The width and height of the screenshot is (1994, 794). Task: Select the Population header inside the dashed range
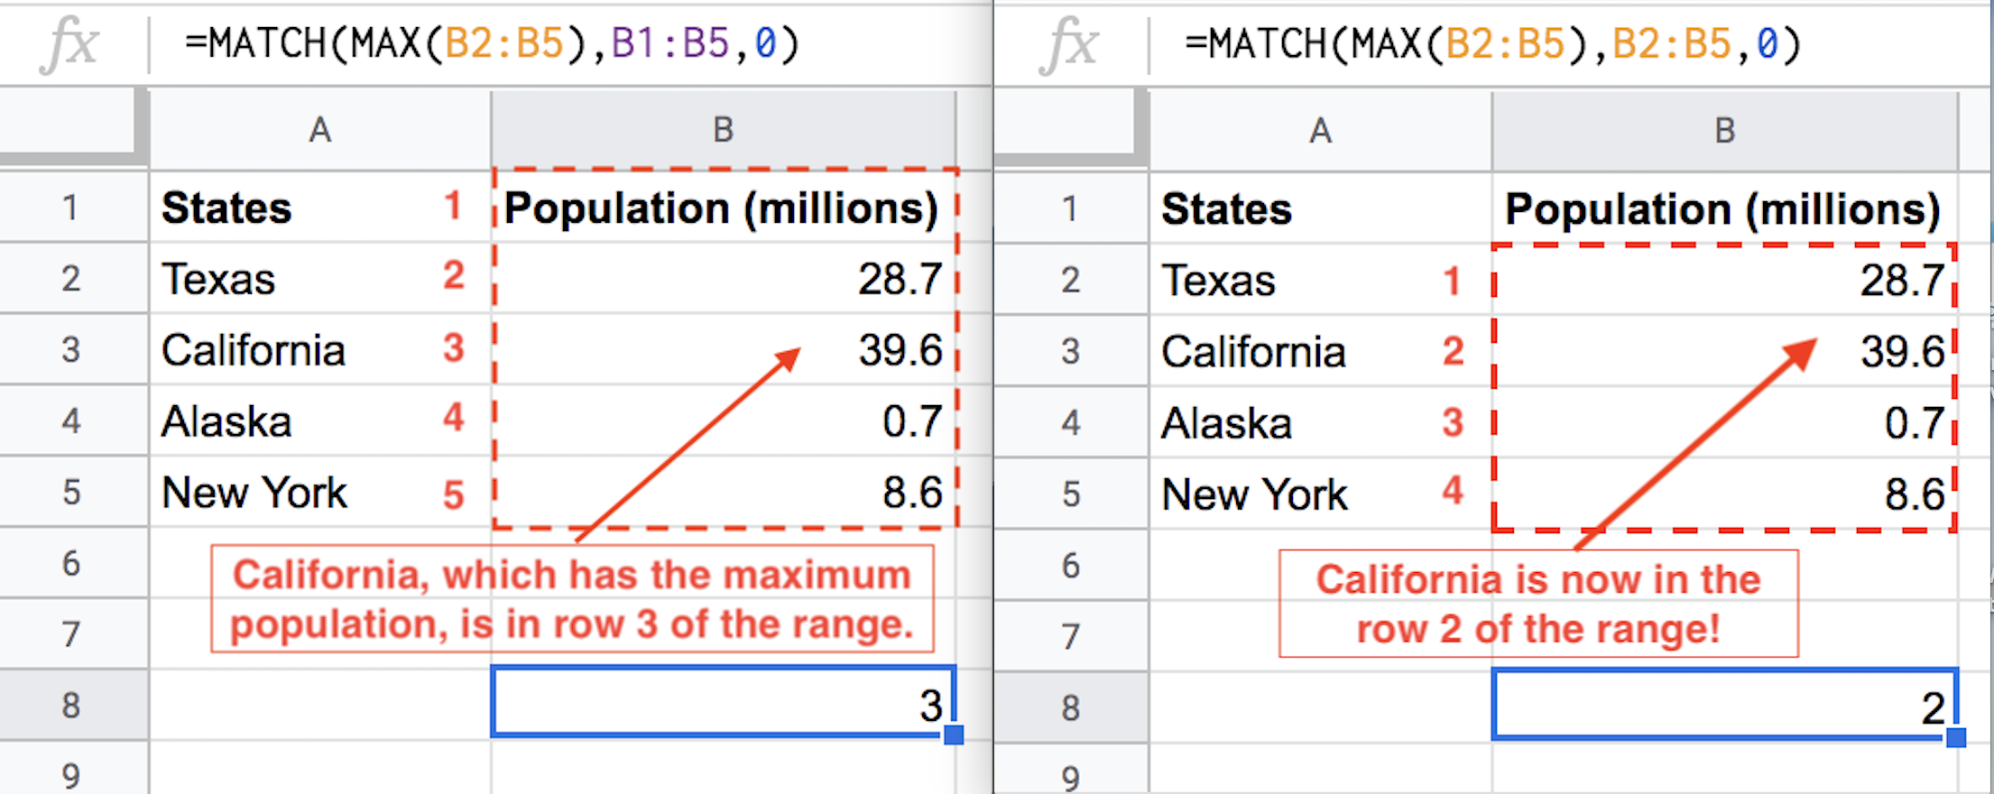pyautogui.click(x=722, y=208)
